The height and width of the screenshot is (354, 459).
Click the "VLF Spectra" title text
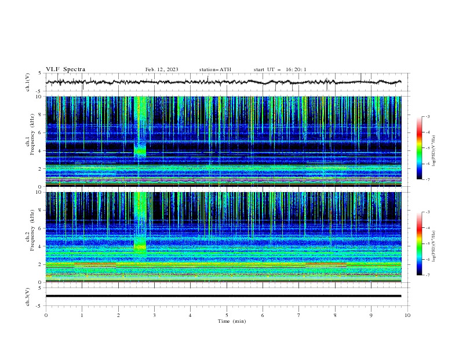pyautogui.click(x=65, y=69)
